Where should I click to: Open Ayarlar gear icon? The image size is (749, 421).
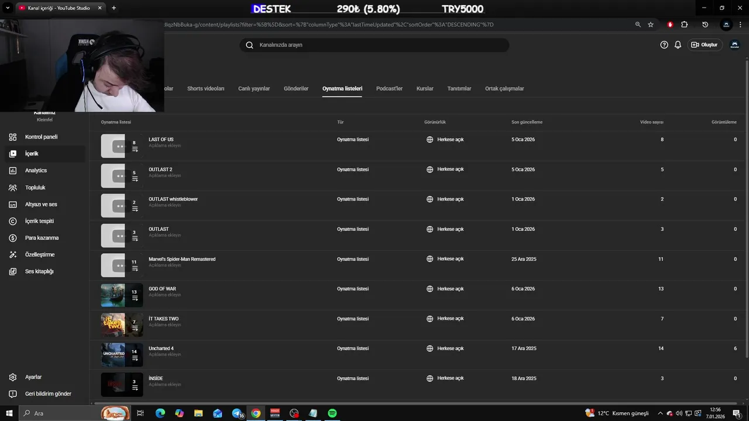pos(13,377)
